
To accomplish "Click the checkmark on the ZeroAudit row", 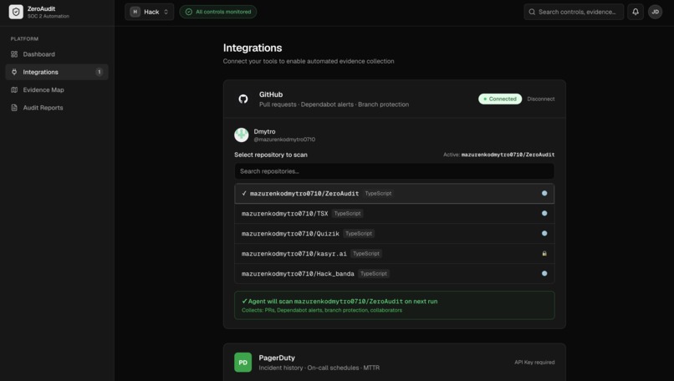I will (x=244, y=193).
